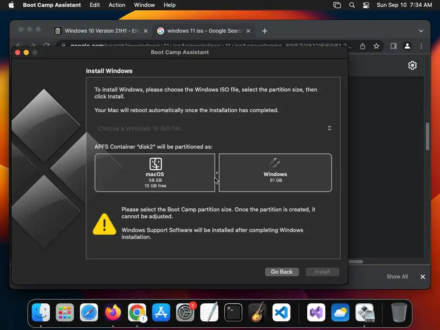
Task: Open the Action menu
Action: 117,5
